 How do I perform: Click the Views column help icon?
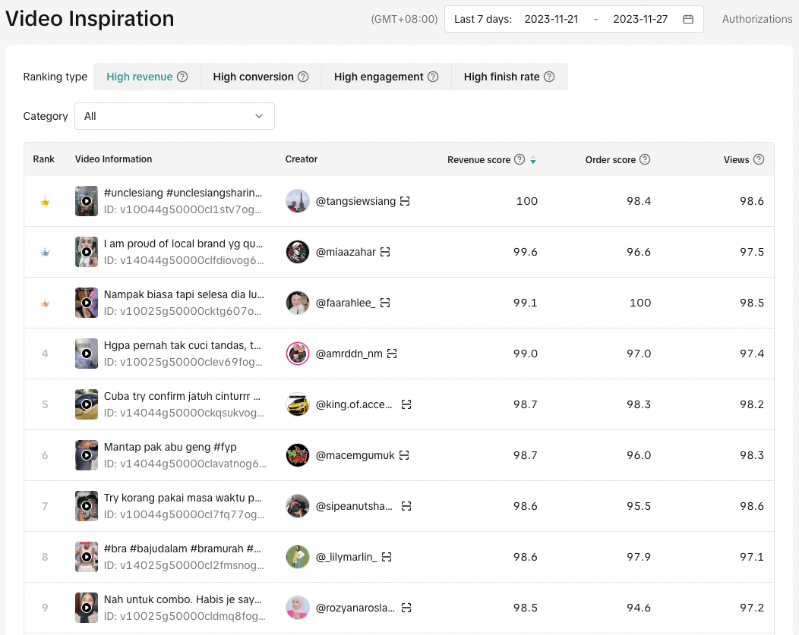click(758, 159)
